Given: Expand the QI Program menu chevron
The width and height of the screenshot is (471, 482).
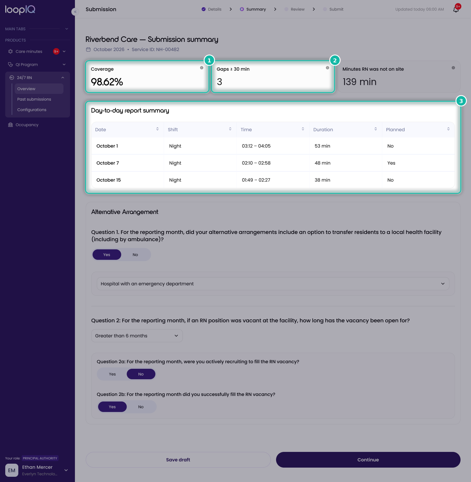Looking at the screenshot, I should click(64, 64).
